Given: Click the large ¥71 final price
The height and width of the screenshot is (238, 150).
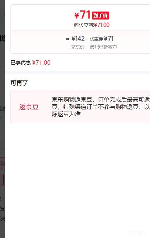Looking at the screenshot, I should (x=82, y=15).
